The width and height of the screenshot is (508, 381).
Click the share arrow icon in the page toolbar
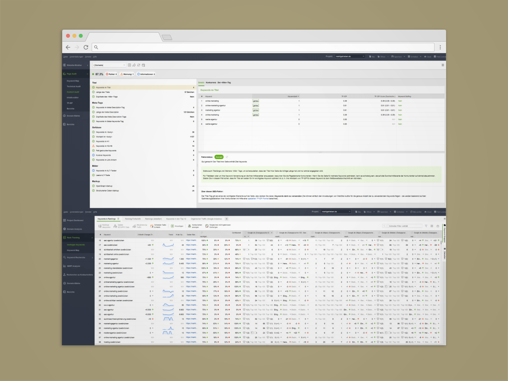(x=134, y=65)
